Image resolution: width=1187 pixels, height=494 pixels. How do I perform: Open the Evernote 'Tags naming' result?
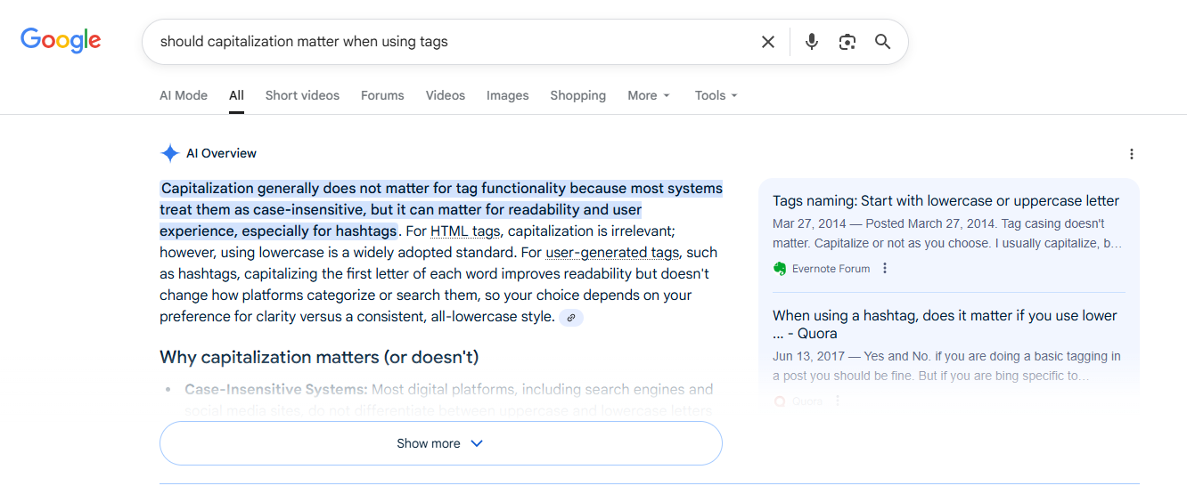[946, 200]
